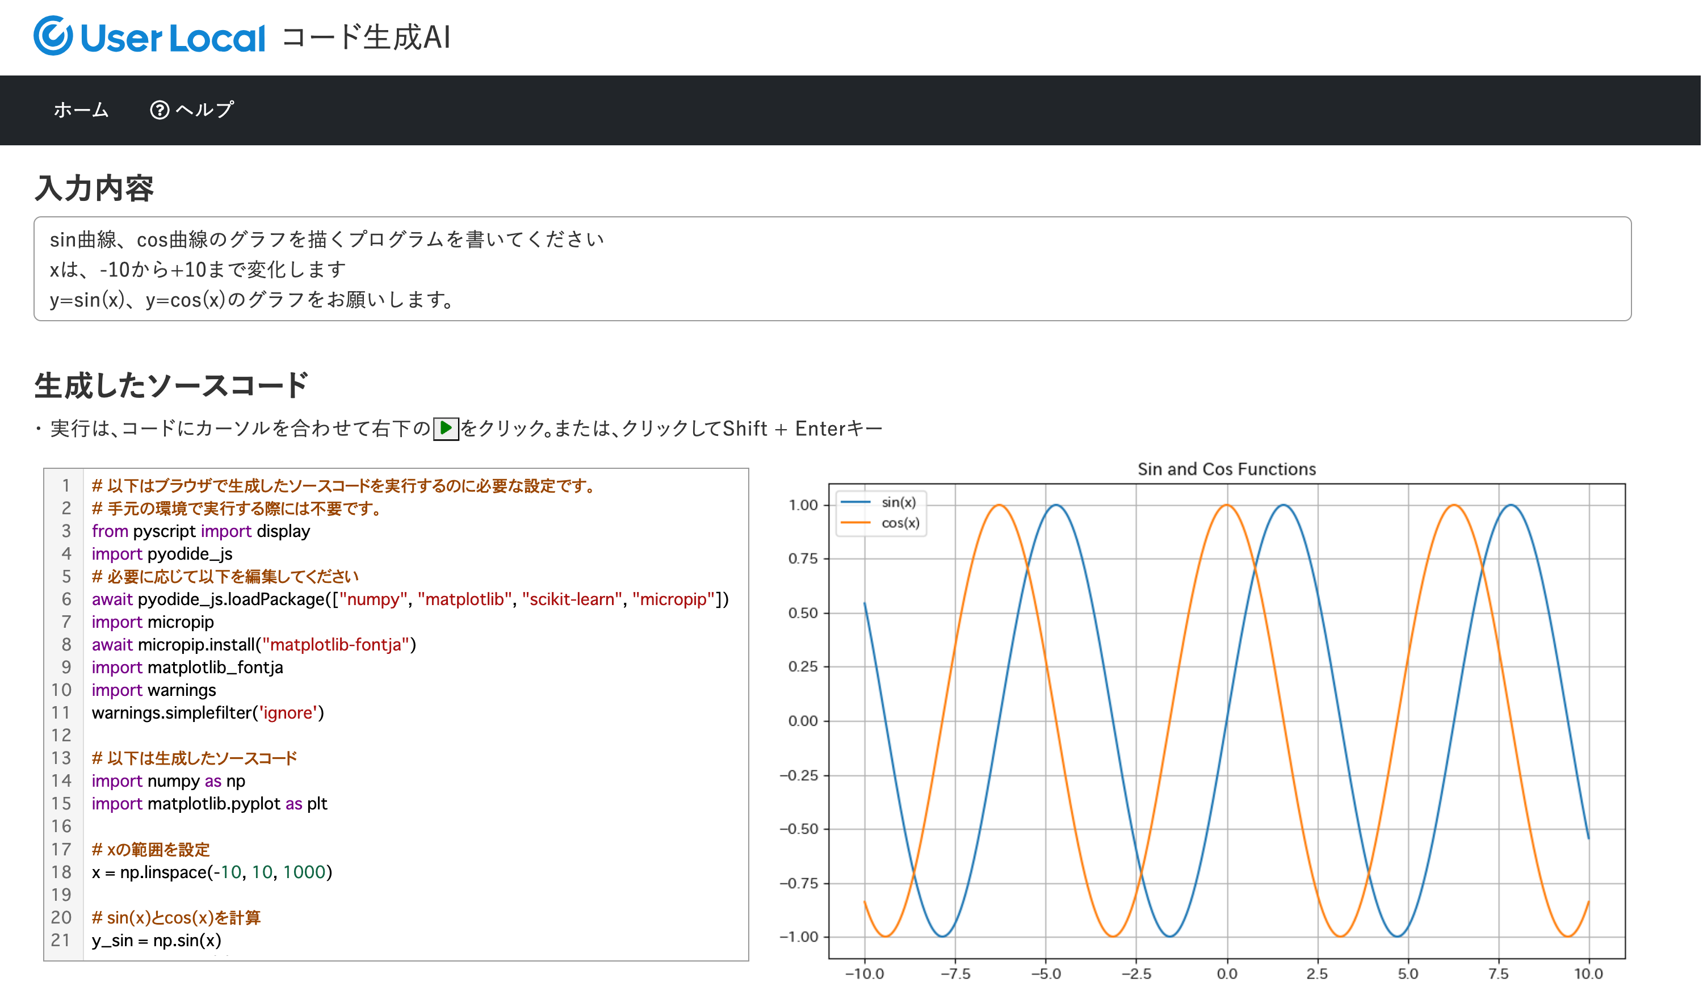The height and width of the screenshot is (999, 1703).
Task: Click the green play icon in the instructions
Action: [446, 429]
